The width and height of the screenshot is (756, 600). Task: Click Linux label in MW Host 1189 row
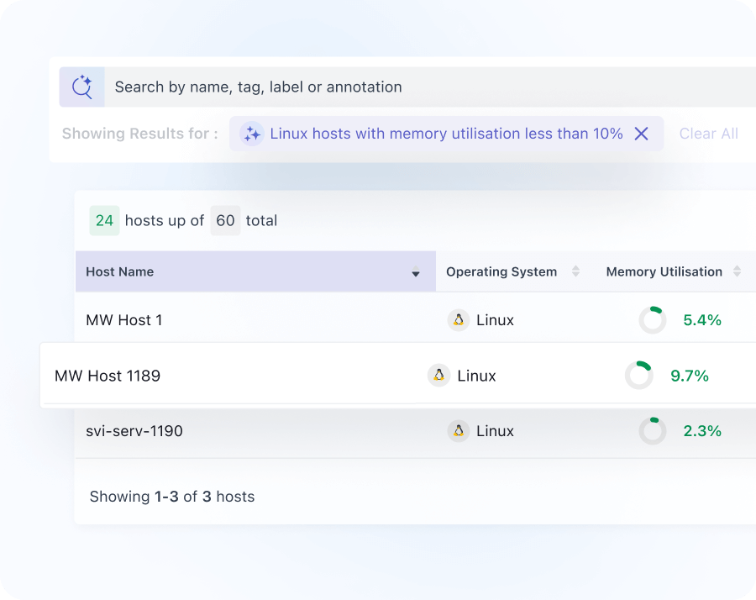click(476, 376)
